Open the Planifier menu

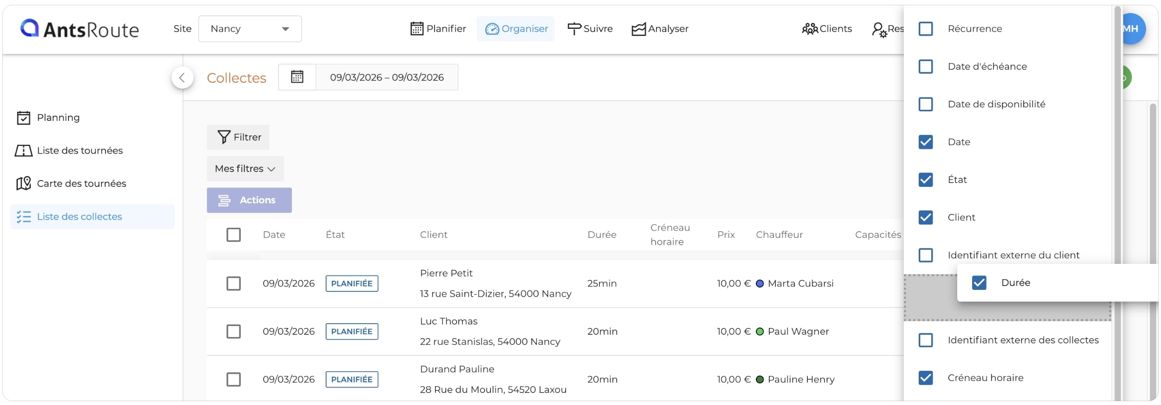pyautogui.click(x=438, y=29)
